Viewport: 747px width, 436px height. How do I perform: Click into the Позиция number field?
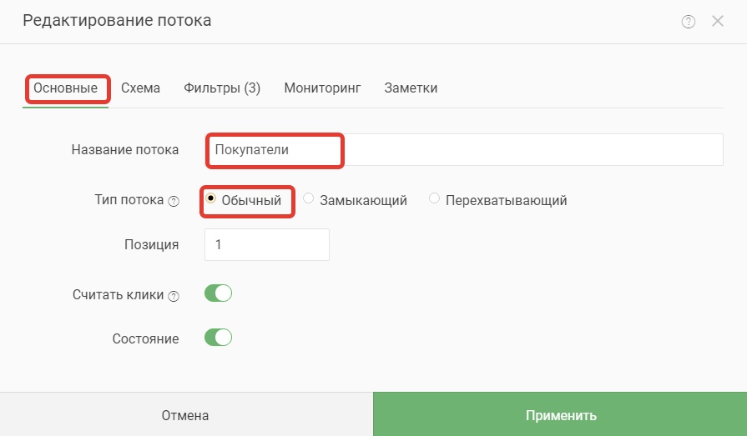point(267,244)
